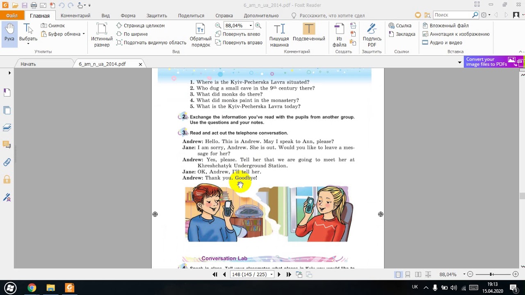
Task: Switch to single page view mode
Action: [398, 275]
